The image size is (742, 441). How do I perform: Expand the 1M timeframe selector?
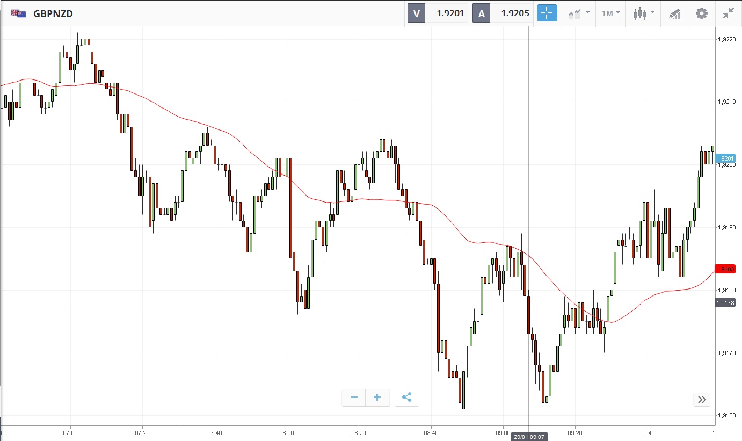[610, 13]
